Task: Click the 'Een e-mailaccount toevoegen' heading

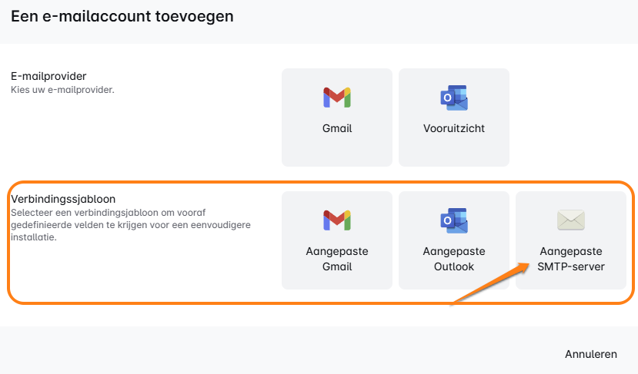Action: coord(122,16)
